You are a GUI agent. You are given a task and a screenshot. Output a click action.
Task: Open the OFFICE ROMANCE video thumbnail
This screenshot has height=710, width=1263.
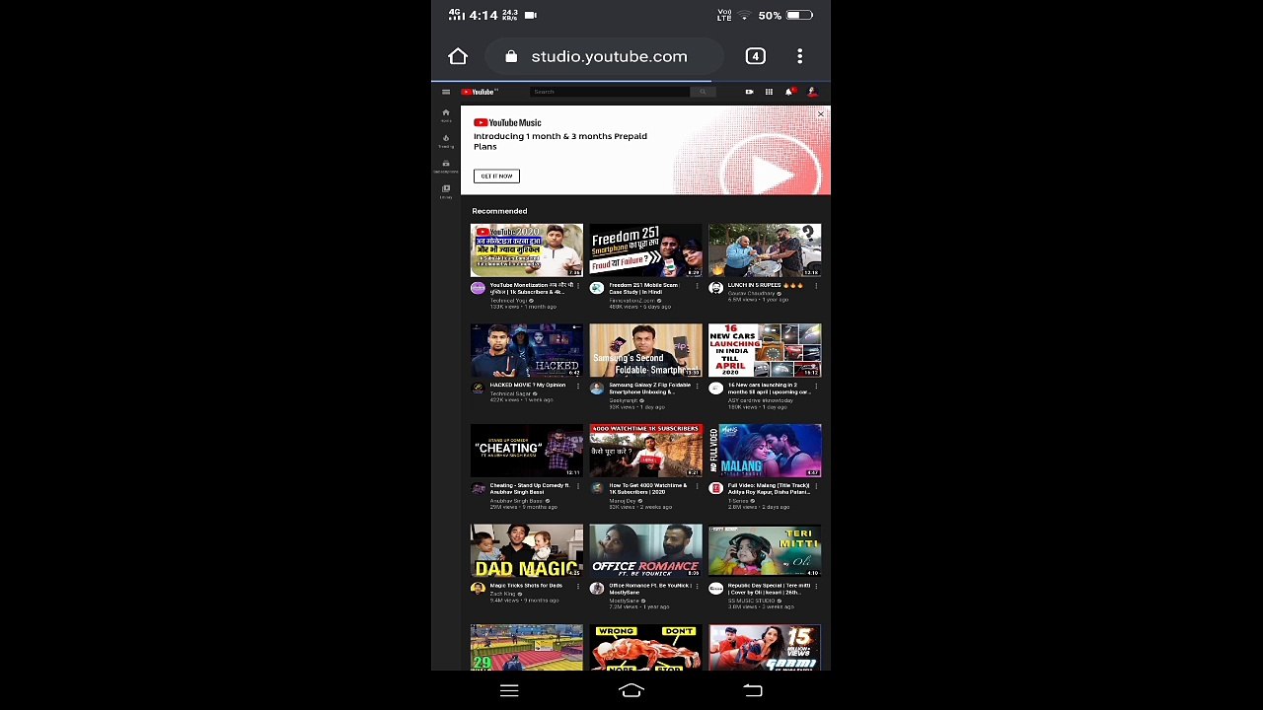[645, 550]
